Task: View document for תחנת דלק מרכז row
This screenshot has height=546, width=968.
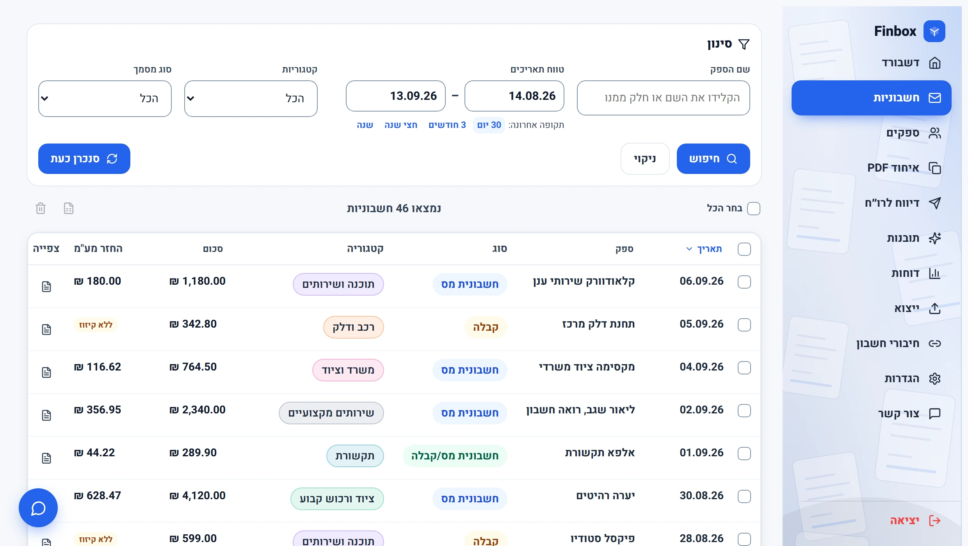Action: (x=46, y=330)
